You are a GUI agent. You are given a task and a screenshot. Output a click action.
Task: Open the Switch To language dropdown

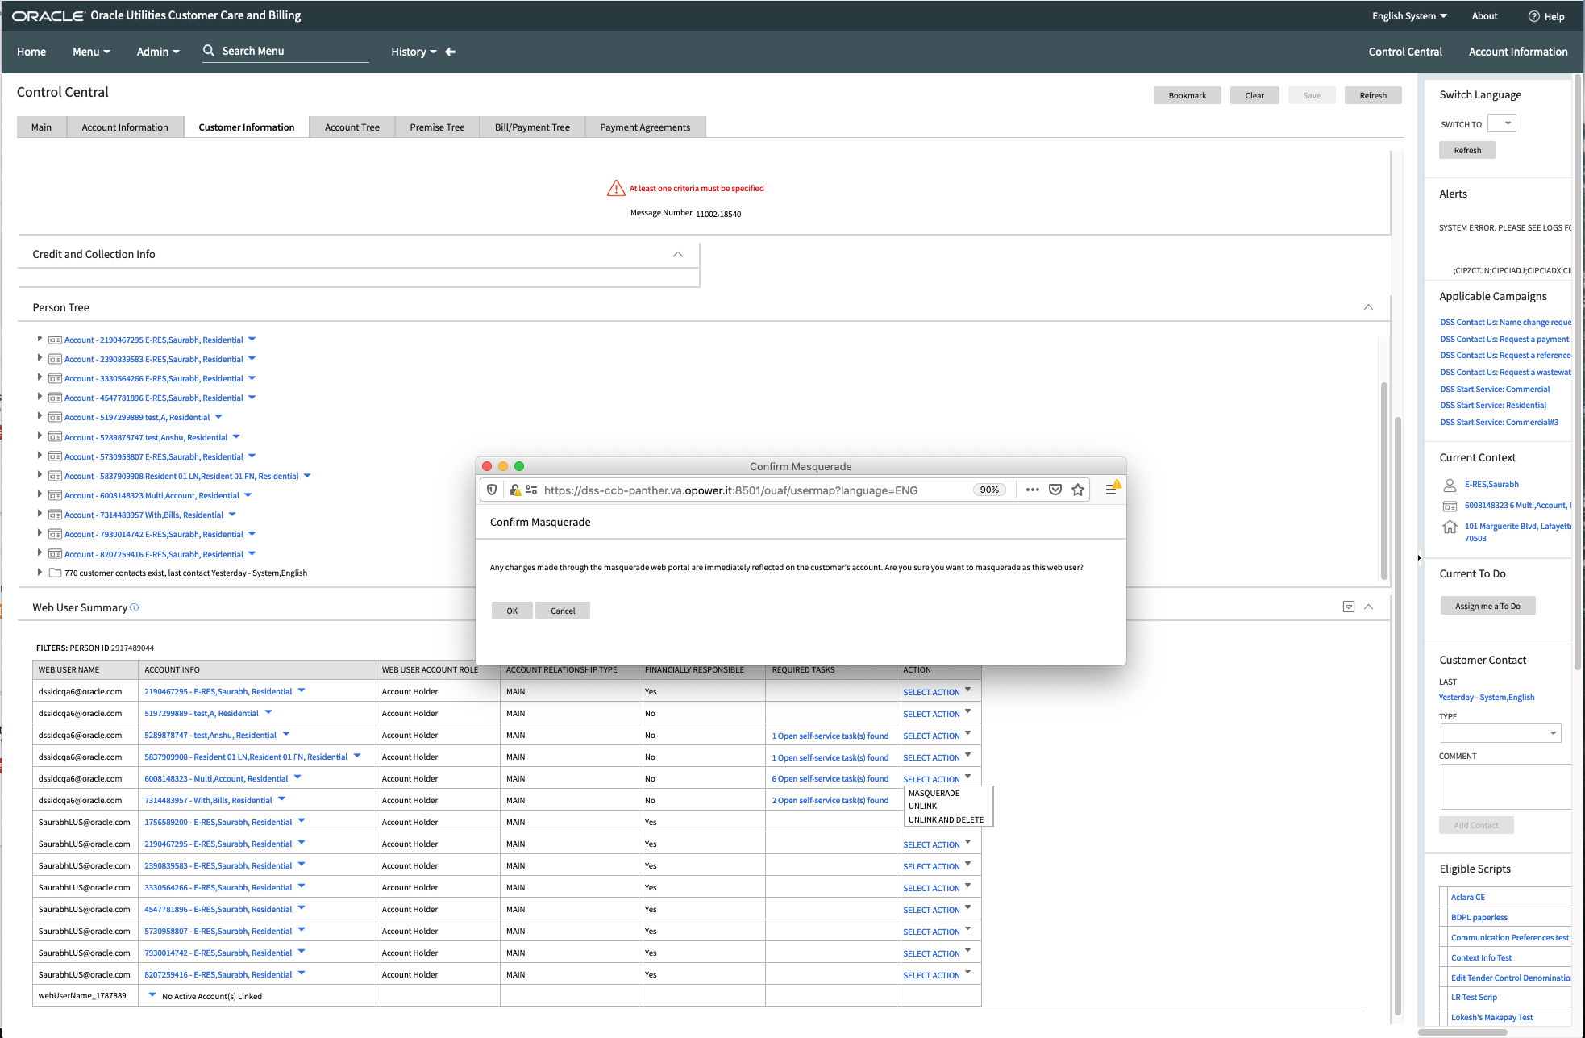[x=1502, y=123]
